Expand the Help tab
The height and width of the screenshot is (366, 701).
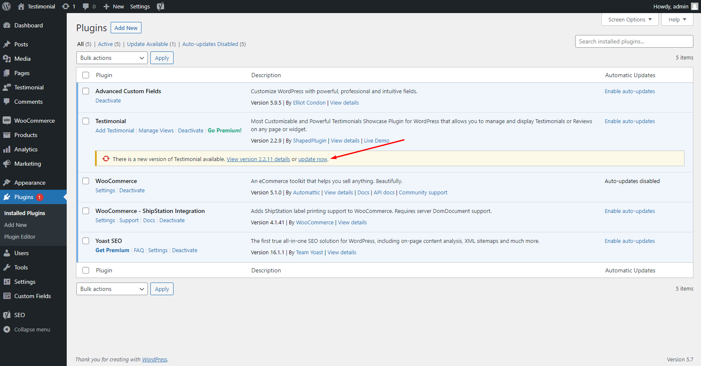pyautogui.click(x=677, y=19)
